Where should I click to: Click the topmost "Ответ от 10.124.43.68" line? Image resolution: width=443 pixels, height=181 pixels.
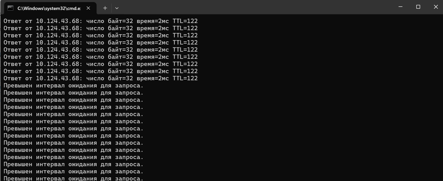tap(100, 21)
